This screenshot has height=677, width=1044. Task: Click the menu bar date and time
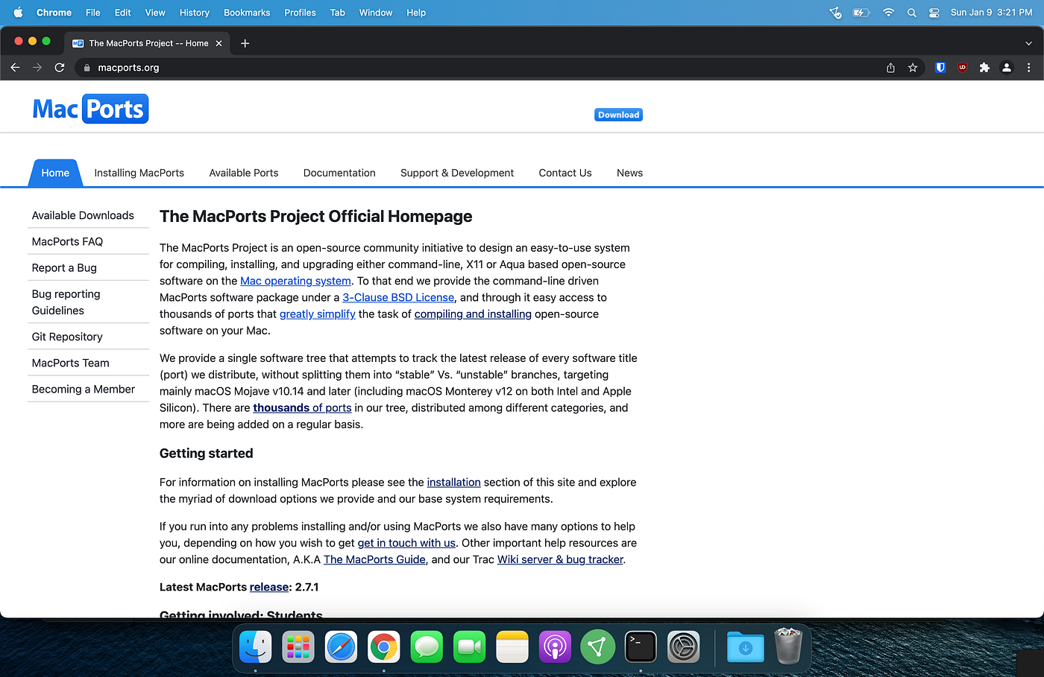(x=991, y=13)
